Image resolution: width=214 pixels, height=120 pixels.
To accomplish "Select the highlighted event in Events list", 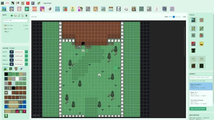I will (x=201, y=86).
